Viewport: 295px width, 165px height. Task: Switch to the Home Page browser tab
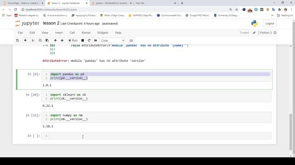23,3
